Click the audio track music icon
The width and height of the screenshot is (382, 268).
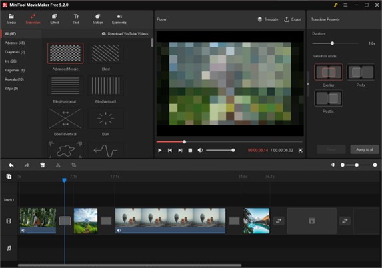9,248
